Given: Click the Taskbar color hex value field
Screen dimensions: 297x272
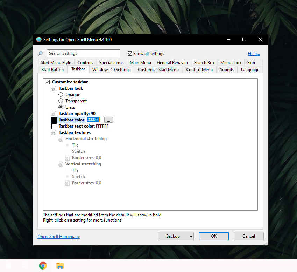Looking at the screenshot, I should (x=94, y=120).
